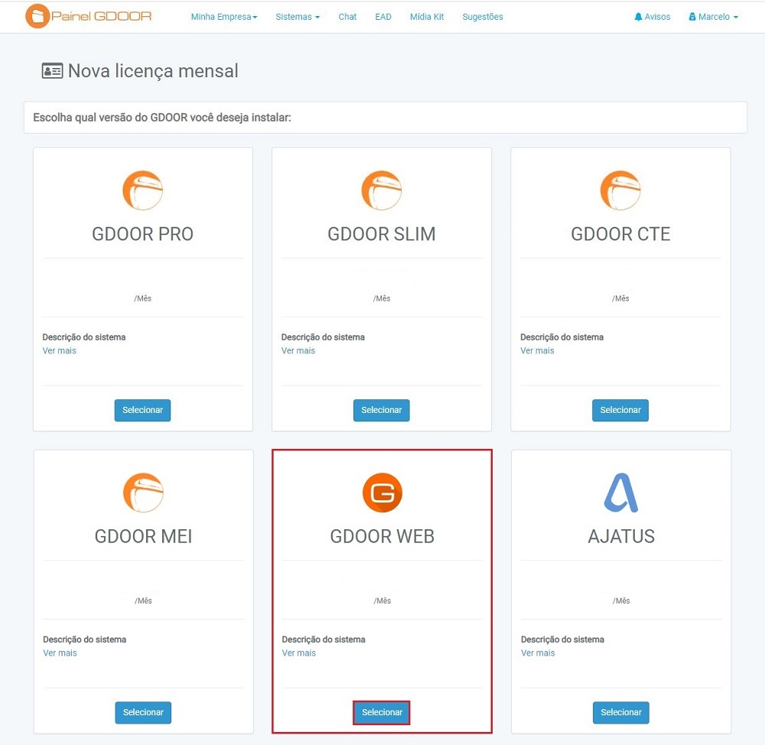Click the GDOOR PRO product icon
The height and width of the screenshot is (745, 765).
click(142, 190)
